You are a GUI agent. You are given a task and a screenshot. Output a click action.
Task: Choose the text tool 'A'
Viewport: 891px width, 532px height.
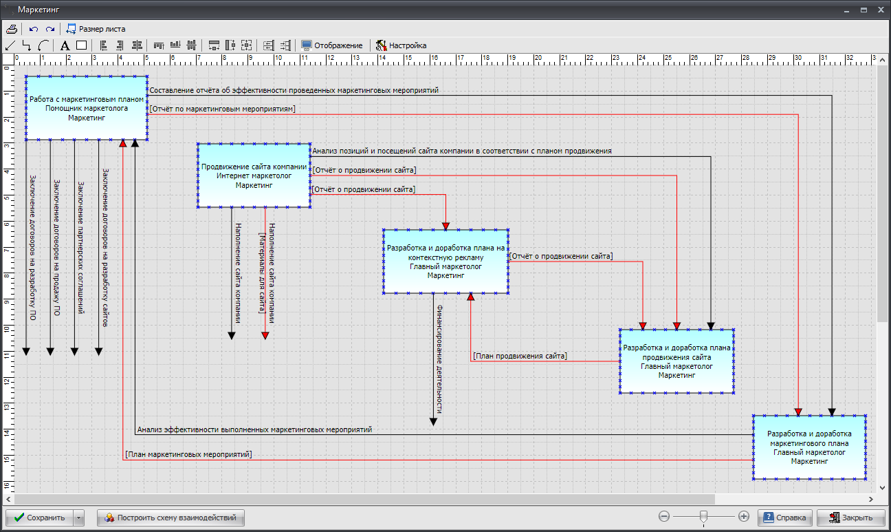tap(65, 45)
